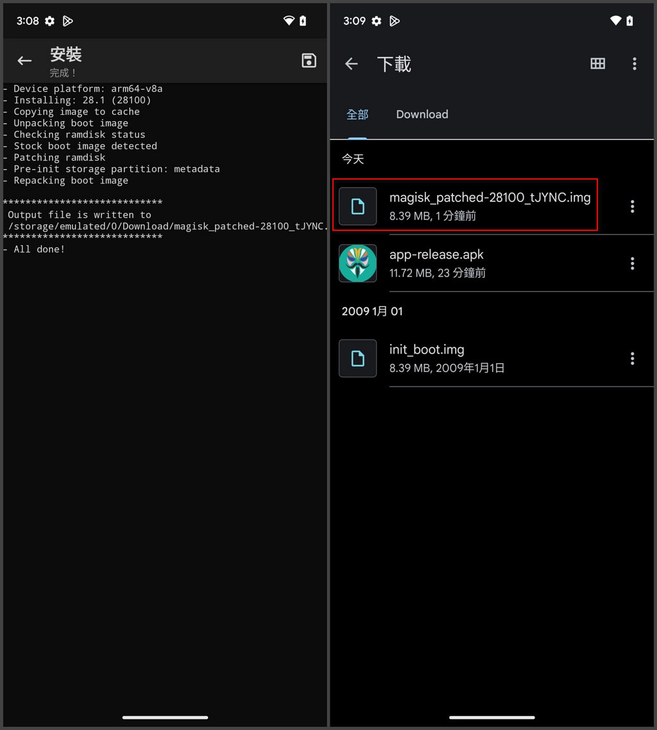Image resolution: width=657 pixels, height=730 pixels.
Task: Tap the Play Store icon in right status bar
Action: [x=395, y=21]
